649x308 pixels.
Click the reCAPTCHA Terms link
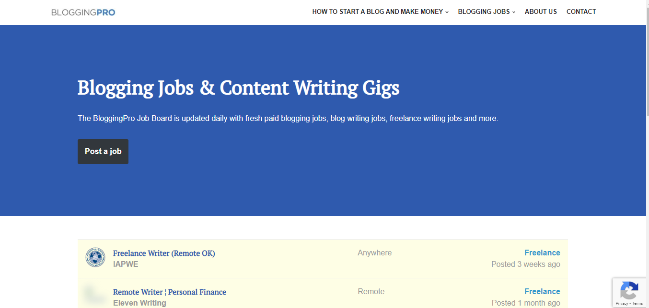[x=637, y=303]
